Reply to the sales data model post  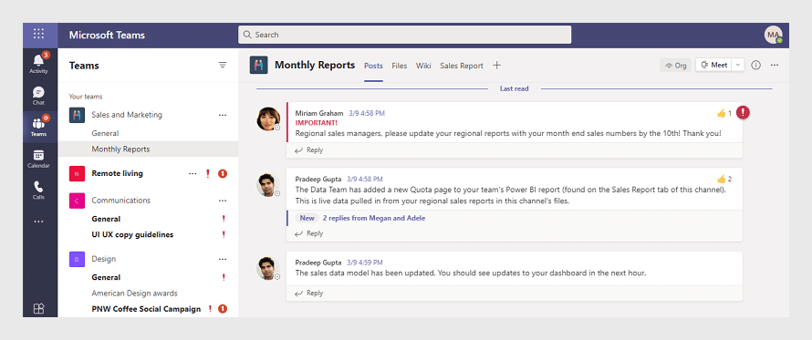pyautogui.click(x=308, y=293)
